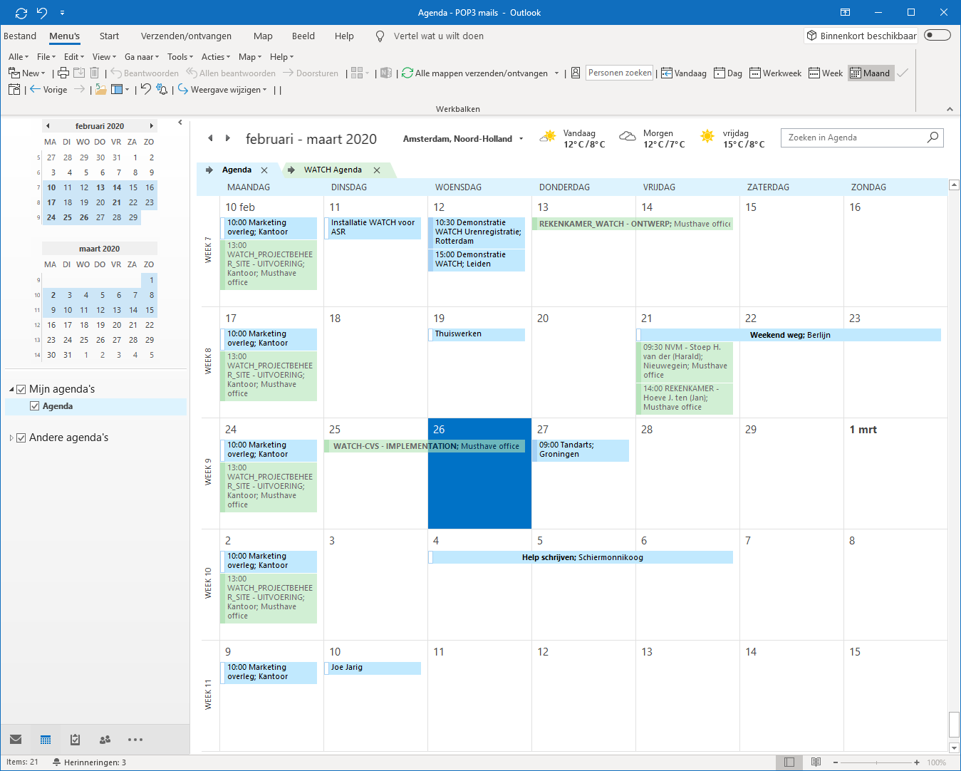Go to previous month with left calendar arrow
Screen dimensions: 961x771
[x=210, y=138]
